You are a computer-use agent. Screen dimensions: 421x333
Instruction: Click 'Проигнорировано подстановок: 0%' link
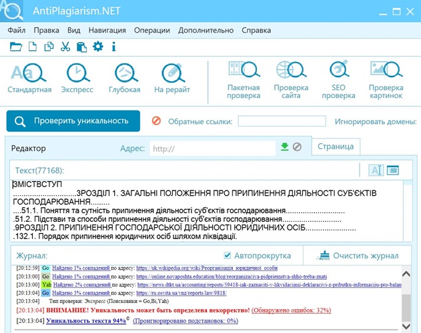tap(185, 320)
